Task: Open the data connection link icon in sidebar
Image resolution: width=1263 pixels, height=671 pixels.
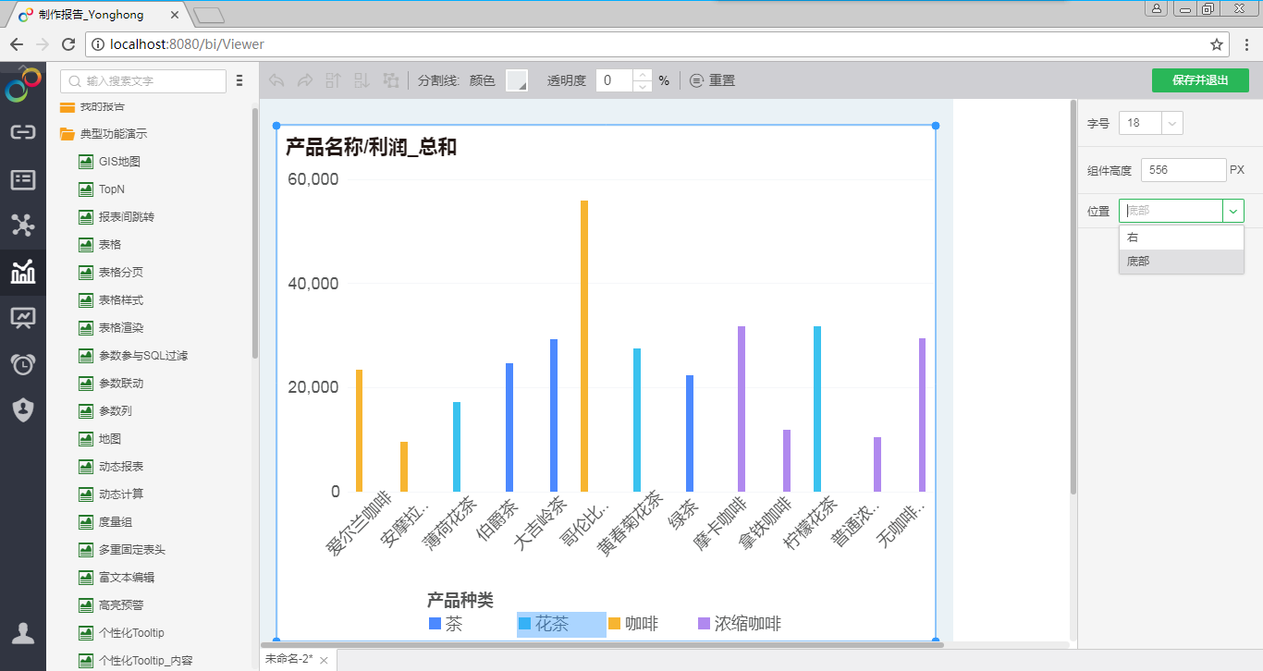Action: pos(22,132)
